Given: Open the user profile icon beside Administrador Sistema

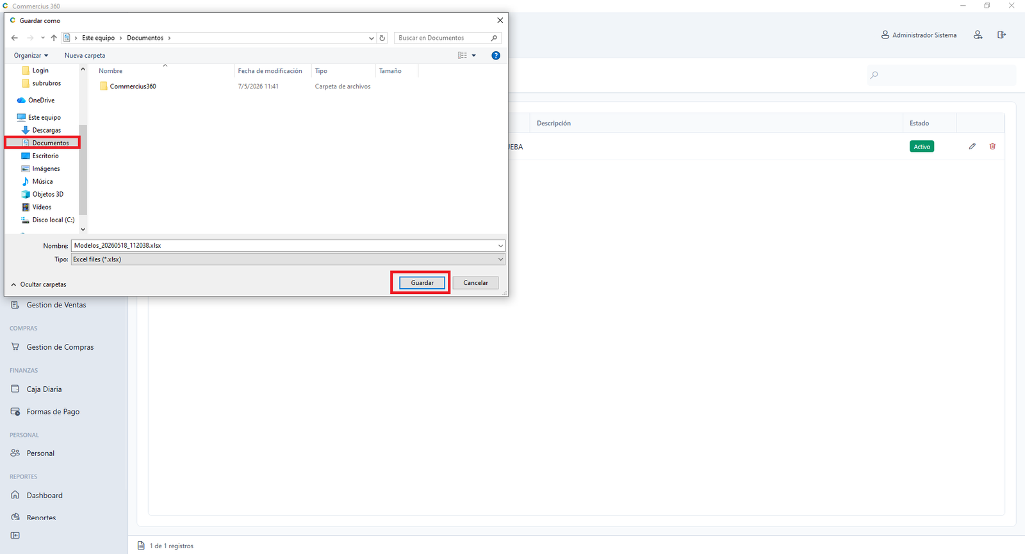Looking at the screenshot, I should (978, 35).
